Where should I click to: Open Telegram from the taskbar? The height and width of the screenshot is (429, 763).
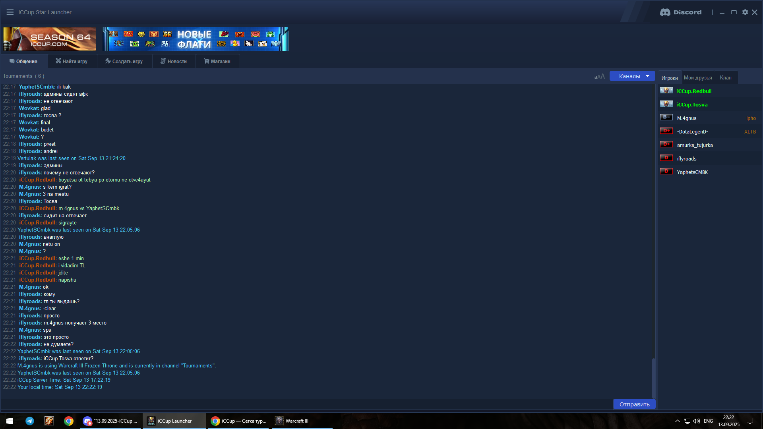click(x=30, y=421)
